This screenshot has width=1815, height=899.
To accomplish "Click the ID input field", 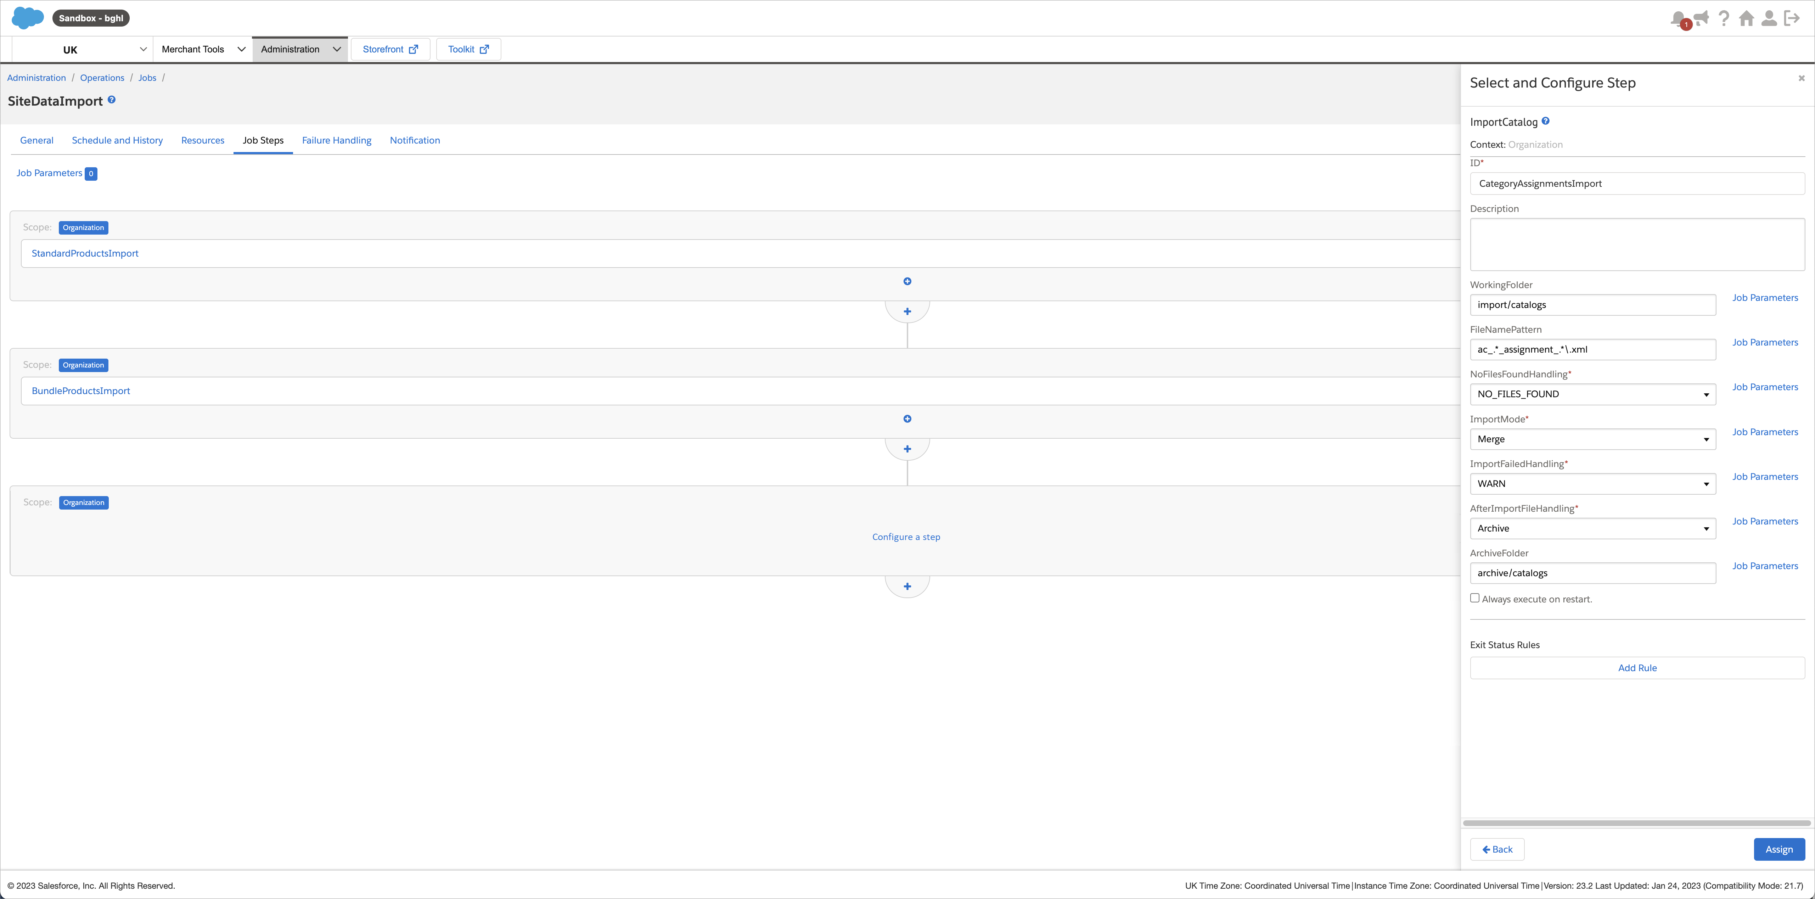I will coord(1637,183).
